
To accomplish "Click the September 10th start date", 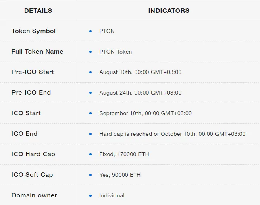I will pyautogui.click(x=146, y=113).
